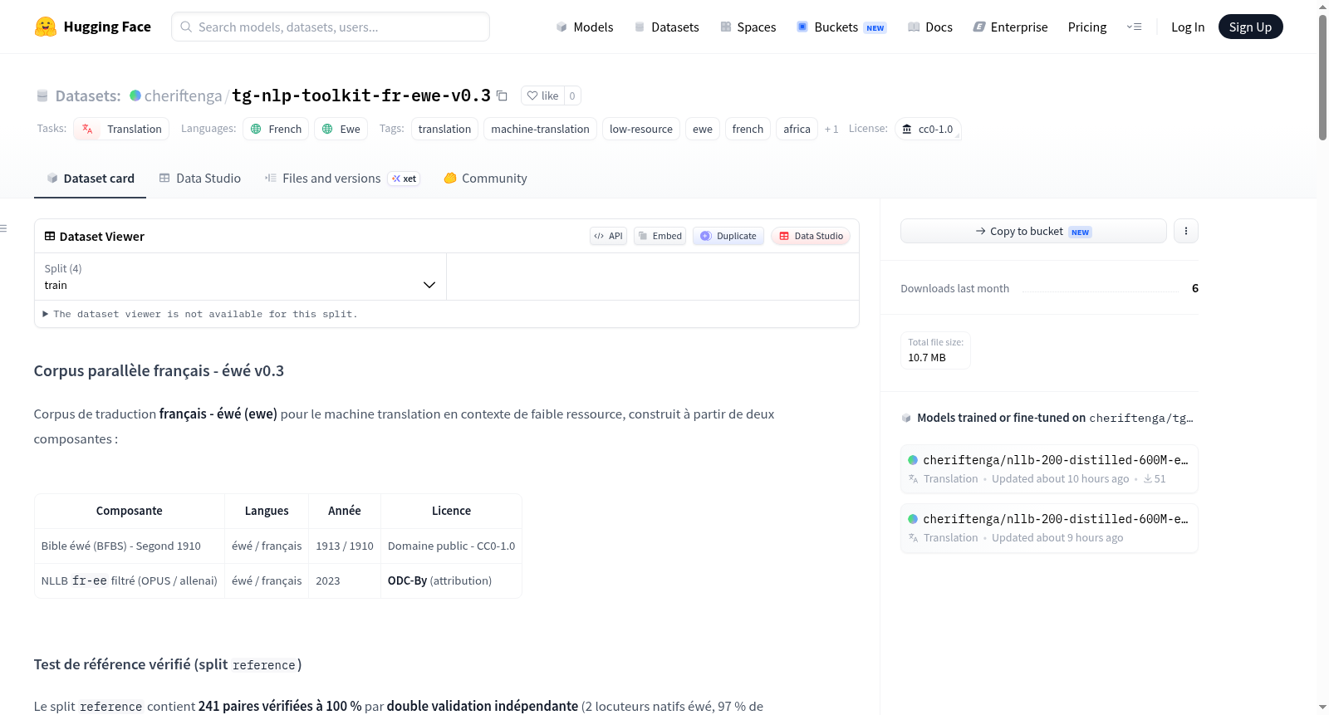Viewport: 1329px width, 715px height.
Task: Click the 10.7 MB total file size value
Action: tap(927, 357)
